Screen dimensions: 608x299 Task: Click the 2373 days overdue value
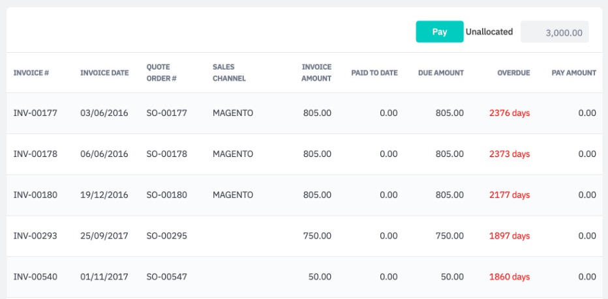tap(509, 154)
